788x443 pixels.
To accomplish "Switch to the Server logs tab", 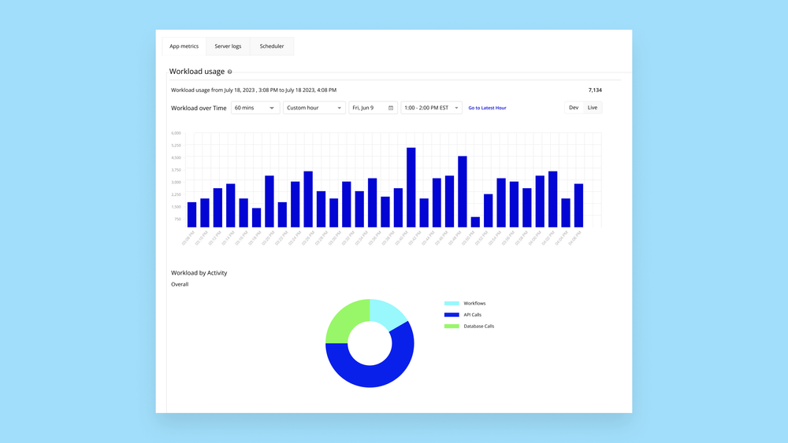I will (x=228, y=46).
